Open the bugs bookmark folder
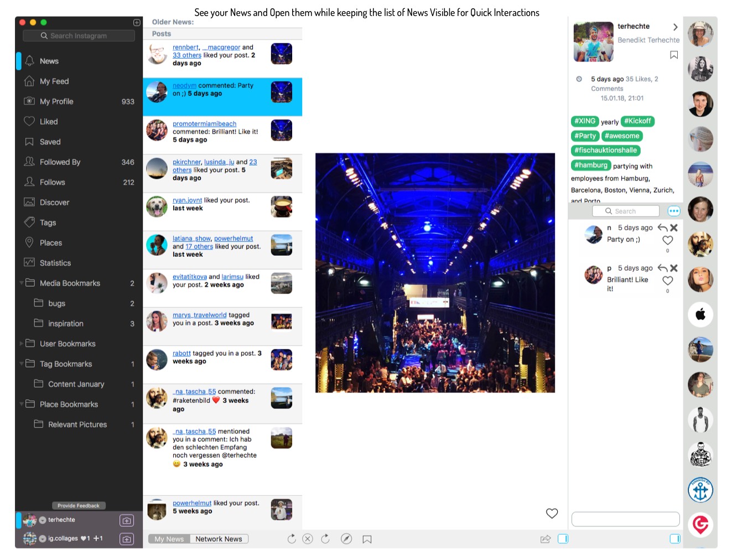 click(79, 303)
